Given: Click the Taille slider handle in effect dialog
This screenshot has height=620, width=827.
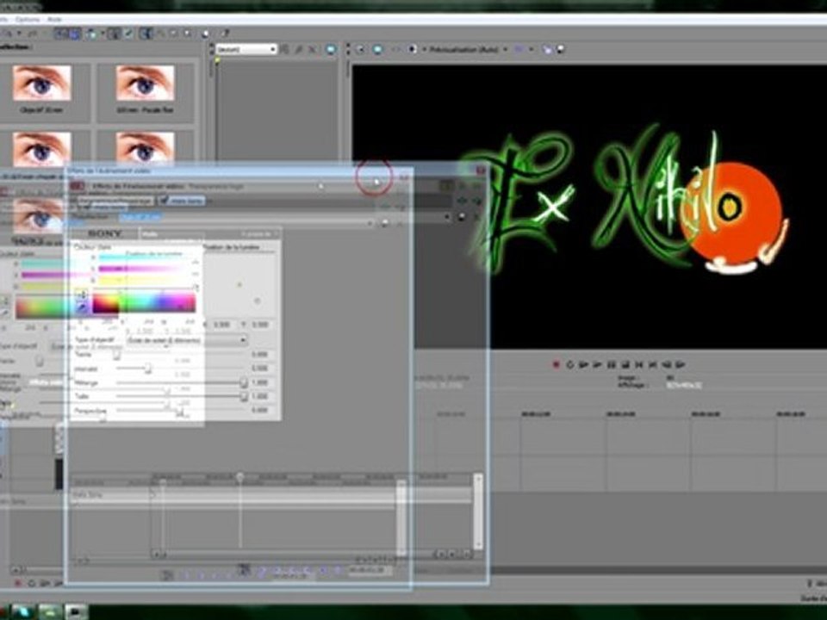Looking at the screenshot, I should click(243, 396).
